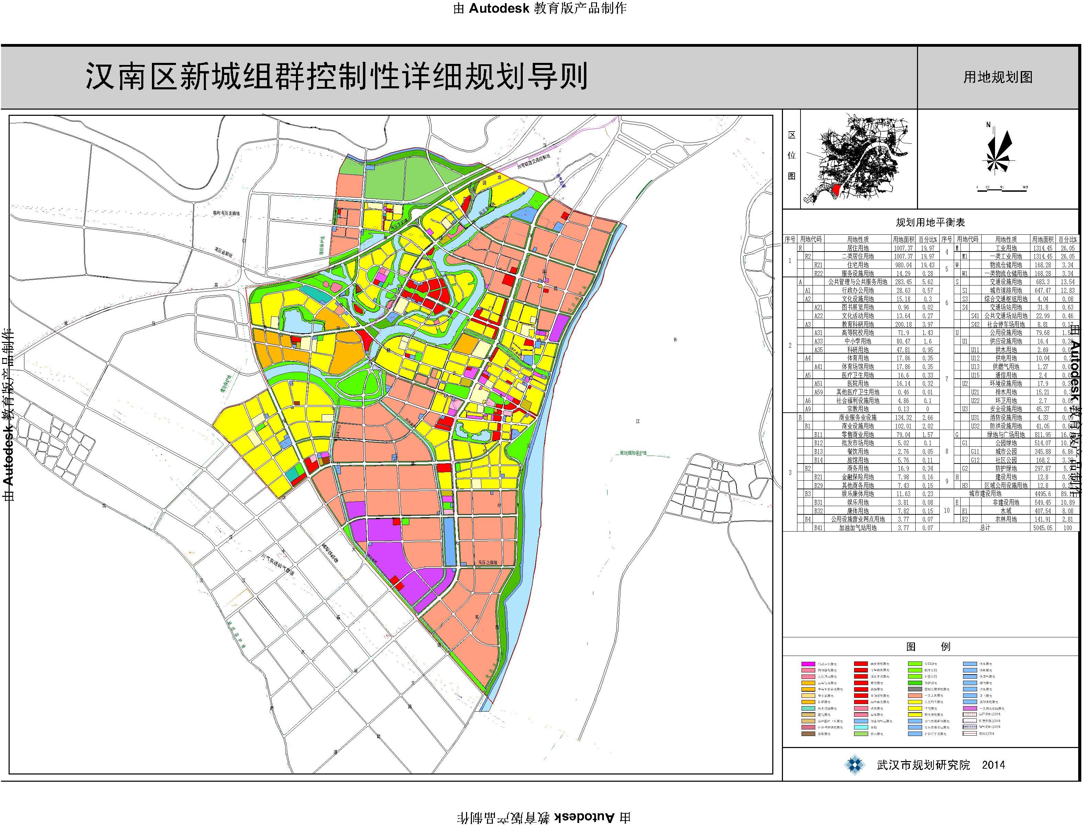The width and height of the screenshot is (1083, 825).
Task: Select the pale yellow 中小学用地 legend swatch
Action: click(x=808, y=696)
